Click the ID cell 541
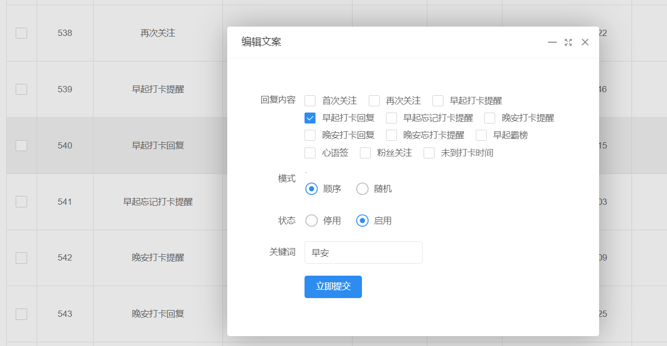667x346 pixels. coord(65,202)
